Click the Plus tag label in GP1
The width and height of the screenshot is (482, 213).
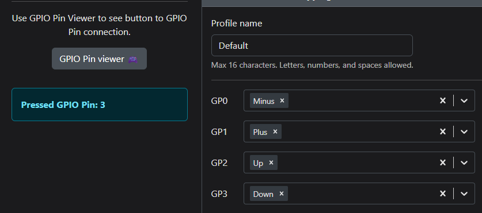pos(260,132)
